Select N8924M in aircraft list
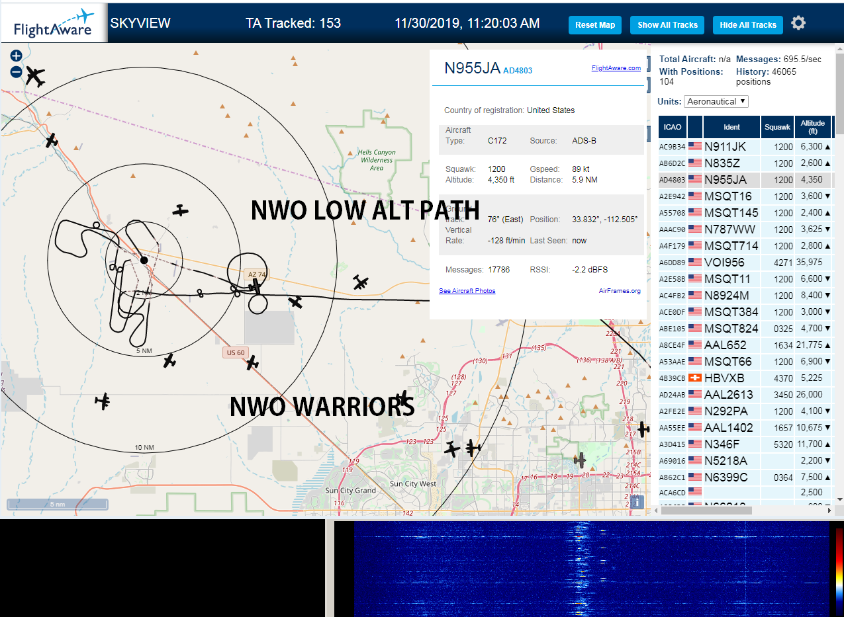The height and width of the screenshot is (617, 844). click(745, 296)
